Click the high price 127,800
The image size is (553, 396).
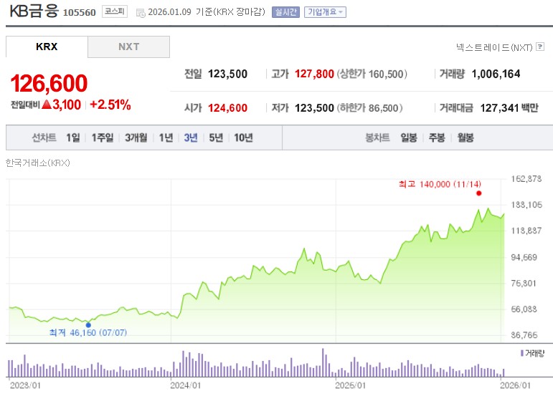(x=314, y=74)
